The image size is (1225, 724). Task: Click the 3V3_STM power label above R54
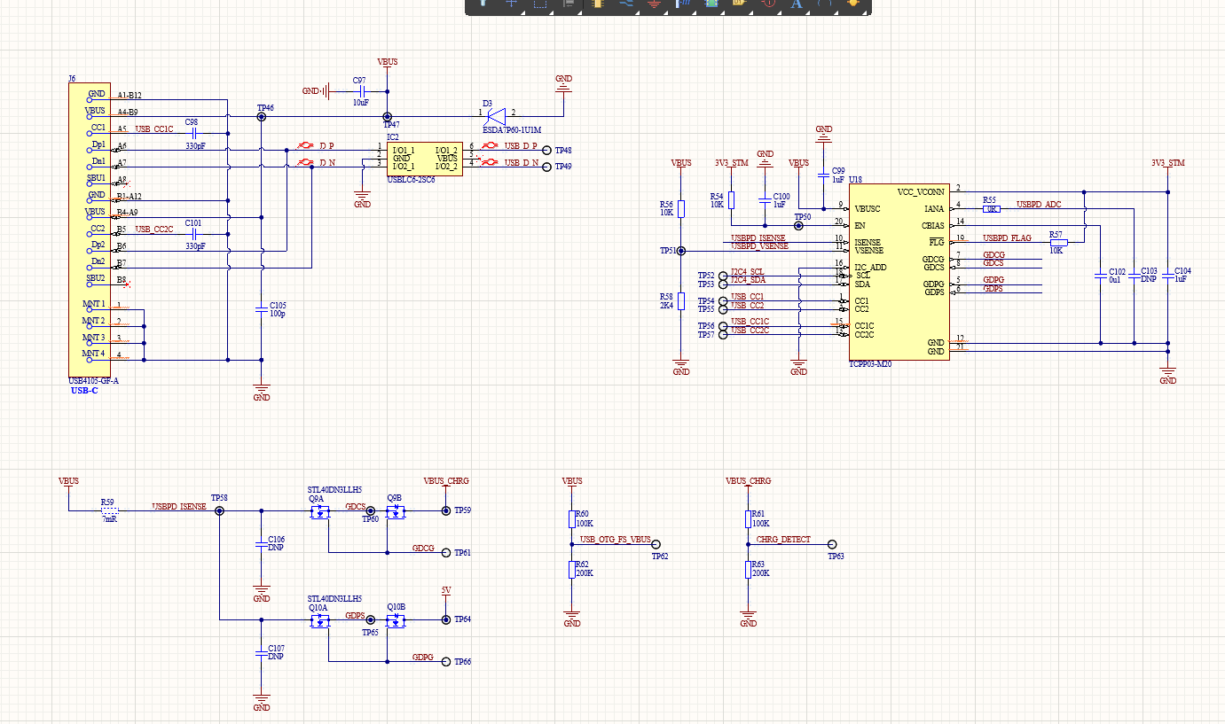click(731, 163)
